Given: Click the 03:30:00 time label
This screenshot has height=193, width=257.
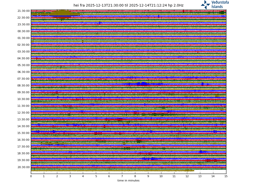Looking at the screenshot, I should (24, 52).
